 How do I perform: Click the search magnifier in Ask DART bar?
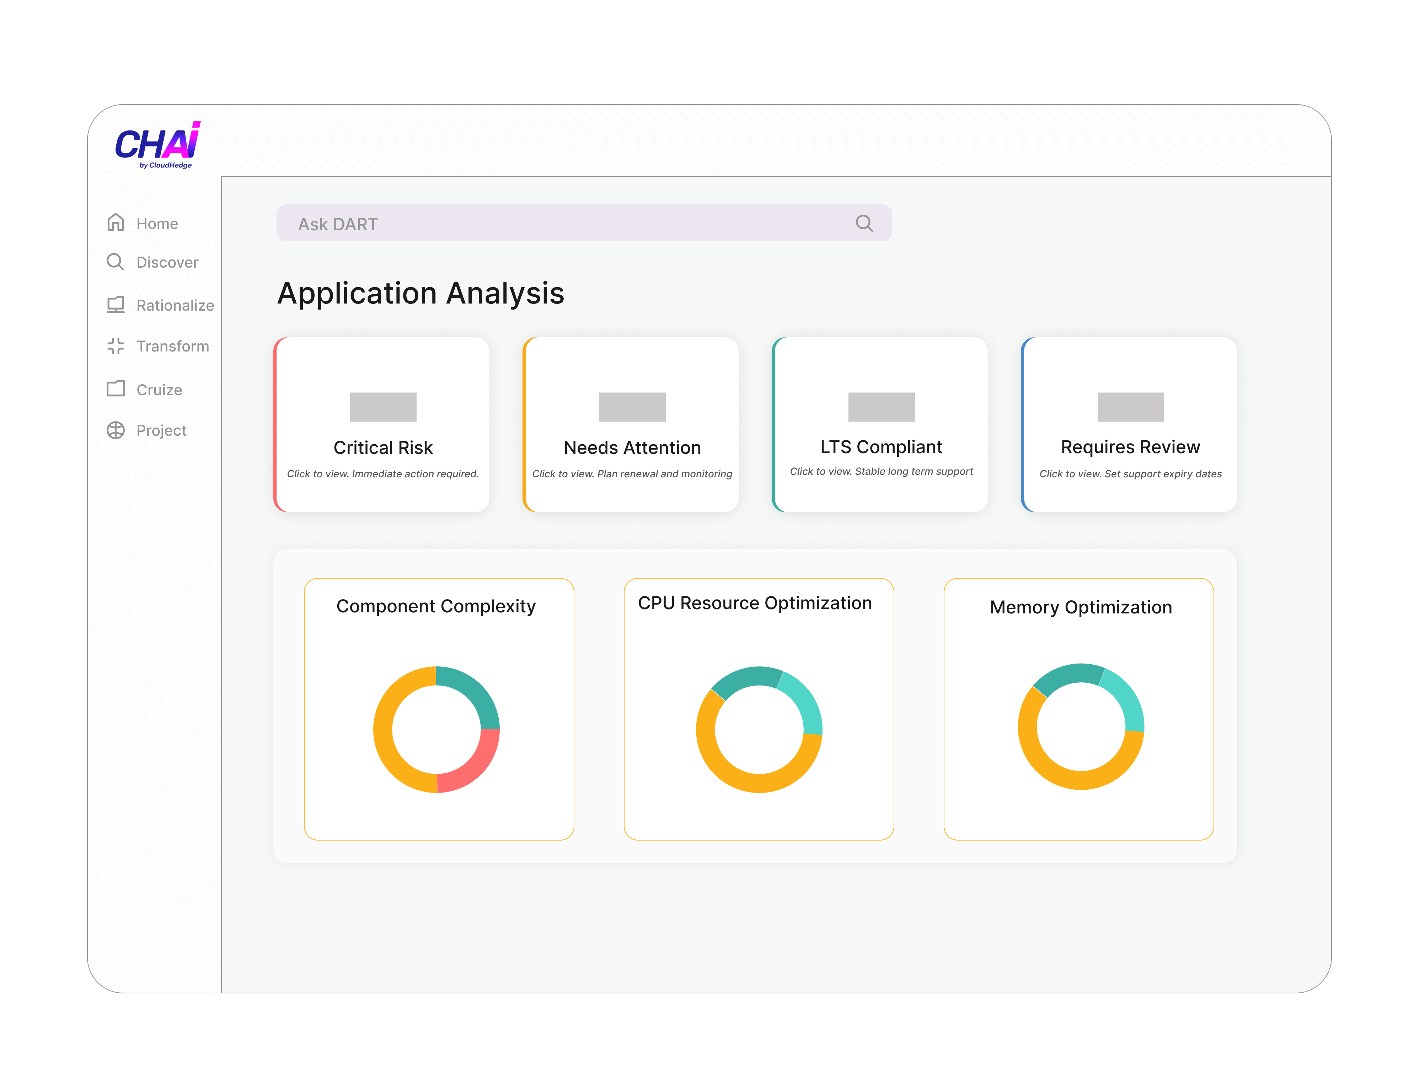pyautogui.click(x=864, y=223)
